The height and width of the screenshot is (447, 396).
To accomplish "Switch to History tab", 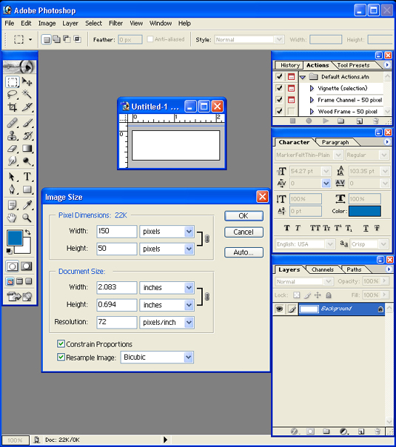I will click(x=290, y=65).
